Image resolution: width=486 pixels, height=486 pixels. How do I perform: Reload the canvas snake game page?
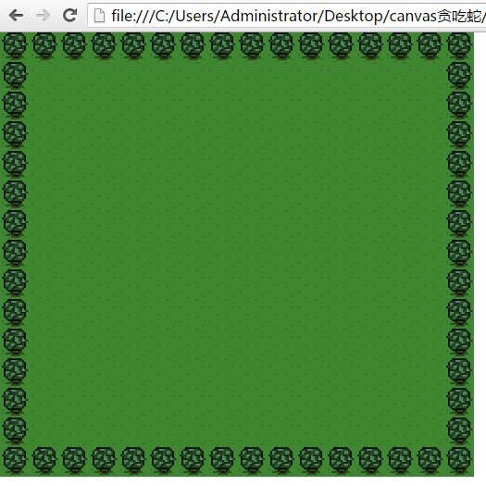coord(69,15)
